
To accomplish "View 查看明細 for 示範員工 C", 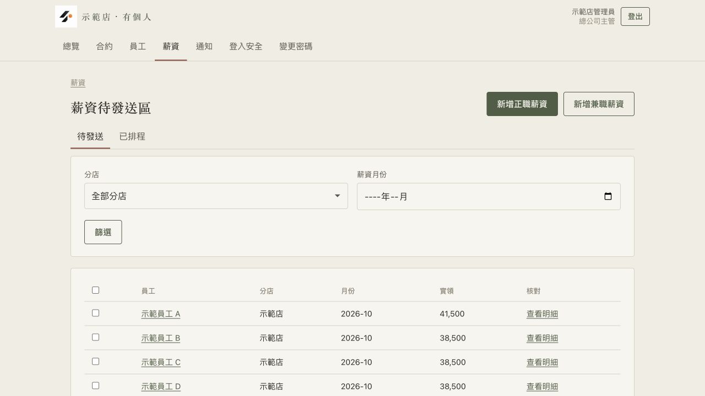I will pos(542,362).
